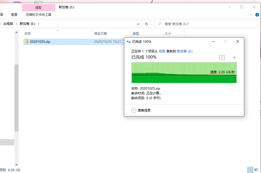Open Help via the blue question mark icon

(257, 15)
